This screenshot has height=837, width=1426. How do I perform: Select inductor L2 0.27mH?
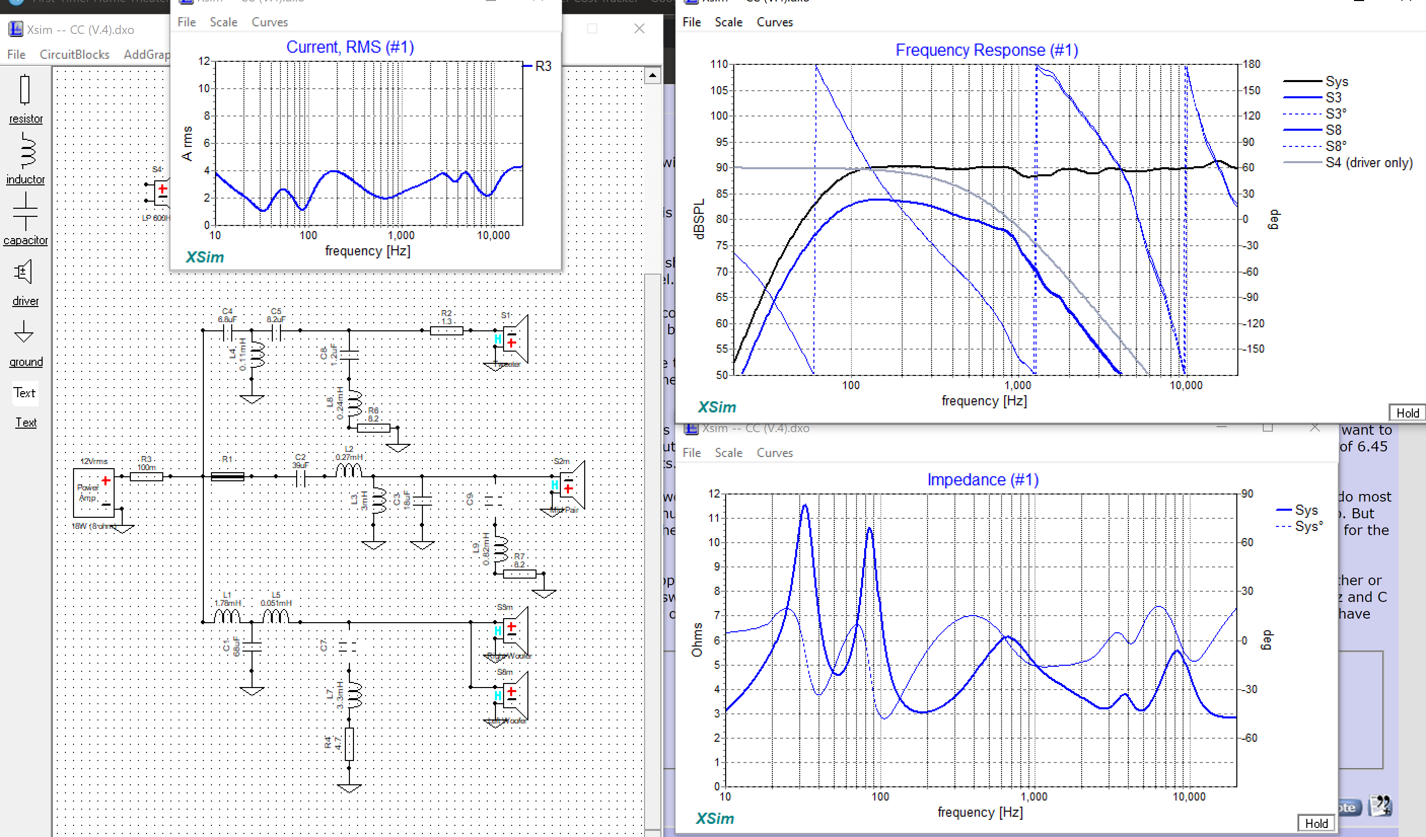point(348,470)
